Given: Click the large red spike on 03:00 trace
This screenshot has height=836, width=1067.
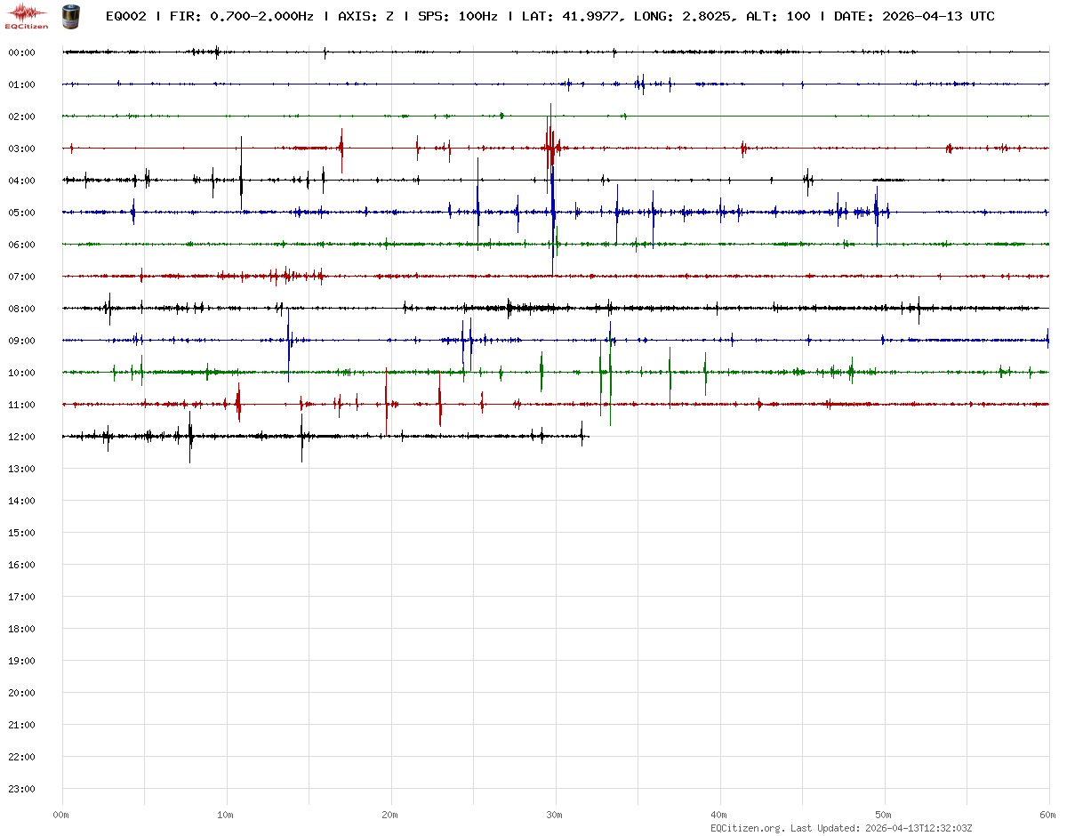Looking at the screenshot, I should tap(550, 142).
